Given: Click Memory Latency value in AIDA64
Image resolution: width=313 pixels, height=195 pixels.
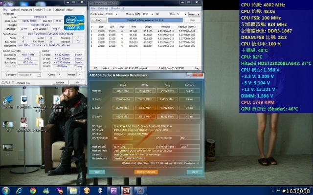Looking at the screenshot, I should [x=189, y=91].
